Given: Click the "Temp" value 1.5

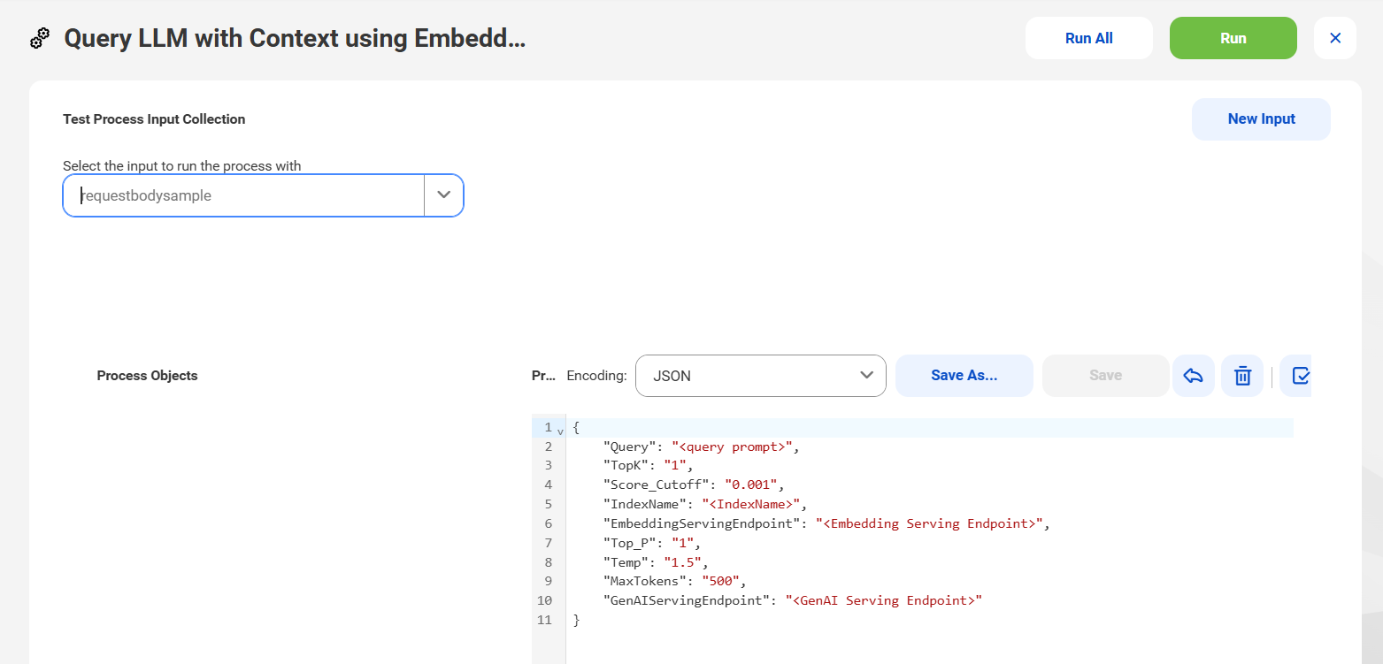Looking at the screenshot, I should click(x=682, y=562).
